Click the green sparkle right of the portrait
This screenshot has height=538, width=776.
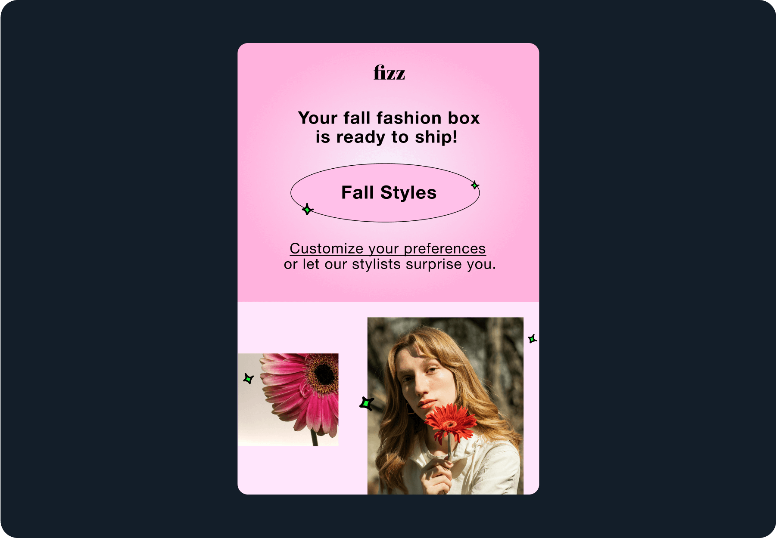tap(533, 339)
